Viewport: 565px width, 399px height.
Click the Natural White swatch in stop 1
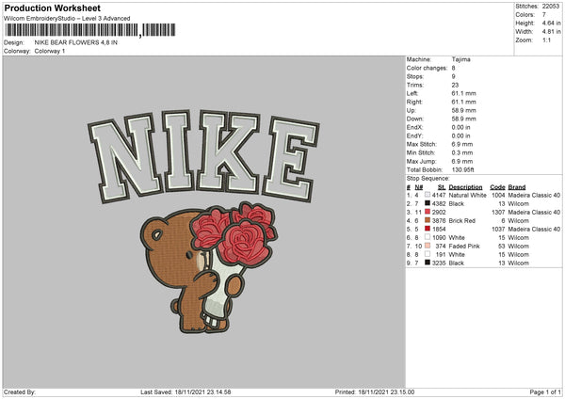tap(428, 195)
